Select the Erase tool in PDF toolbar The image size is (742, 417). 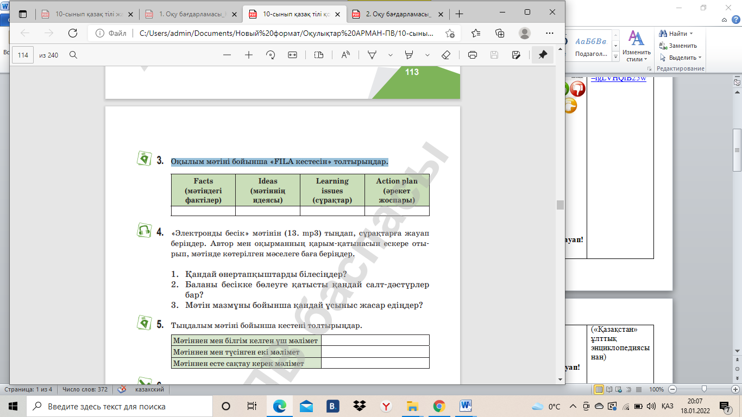pyautogui.click(x=446, y=55)
